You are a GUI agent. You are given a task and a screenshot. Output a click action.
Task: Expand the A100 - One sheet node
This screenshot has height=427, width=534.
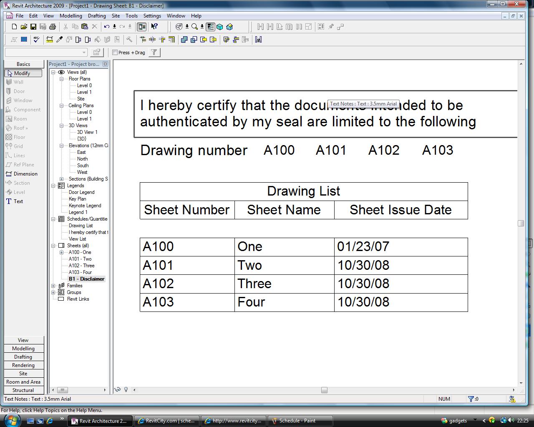62,252
